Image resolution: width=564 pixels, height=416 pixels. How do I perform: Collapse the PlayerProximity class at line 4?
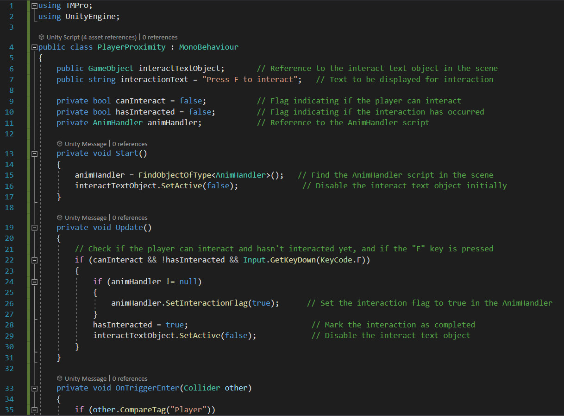[x=34, y=47]
